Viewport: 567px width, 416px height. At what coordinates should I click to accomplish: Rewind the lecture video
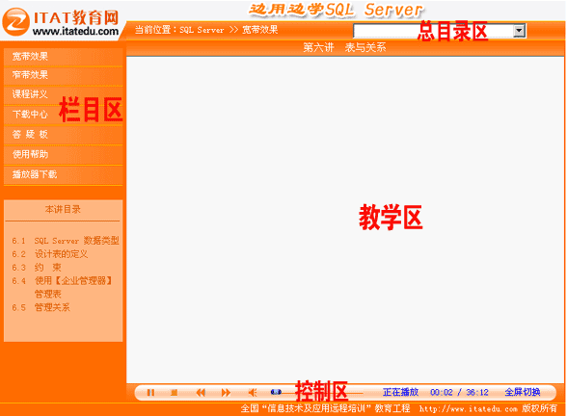(x=201, y=392)
